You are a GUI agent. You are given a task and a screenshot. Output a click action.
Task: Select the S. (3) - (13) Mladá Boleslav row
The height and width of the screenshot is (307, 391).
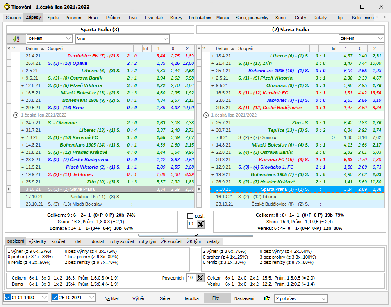coord(107,204)
